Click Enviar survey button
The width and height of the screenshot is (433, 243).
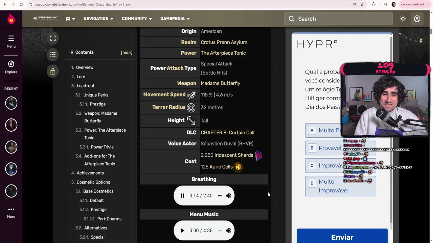[342, 237]
